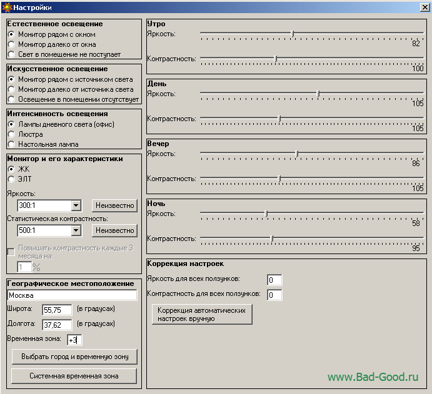432x394 pixels.
Task: Close the Настройки window
Action: pos(425,7)
